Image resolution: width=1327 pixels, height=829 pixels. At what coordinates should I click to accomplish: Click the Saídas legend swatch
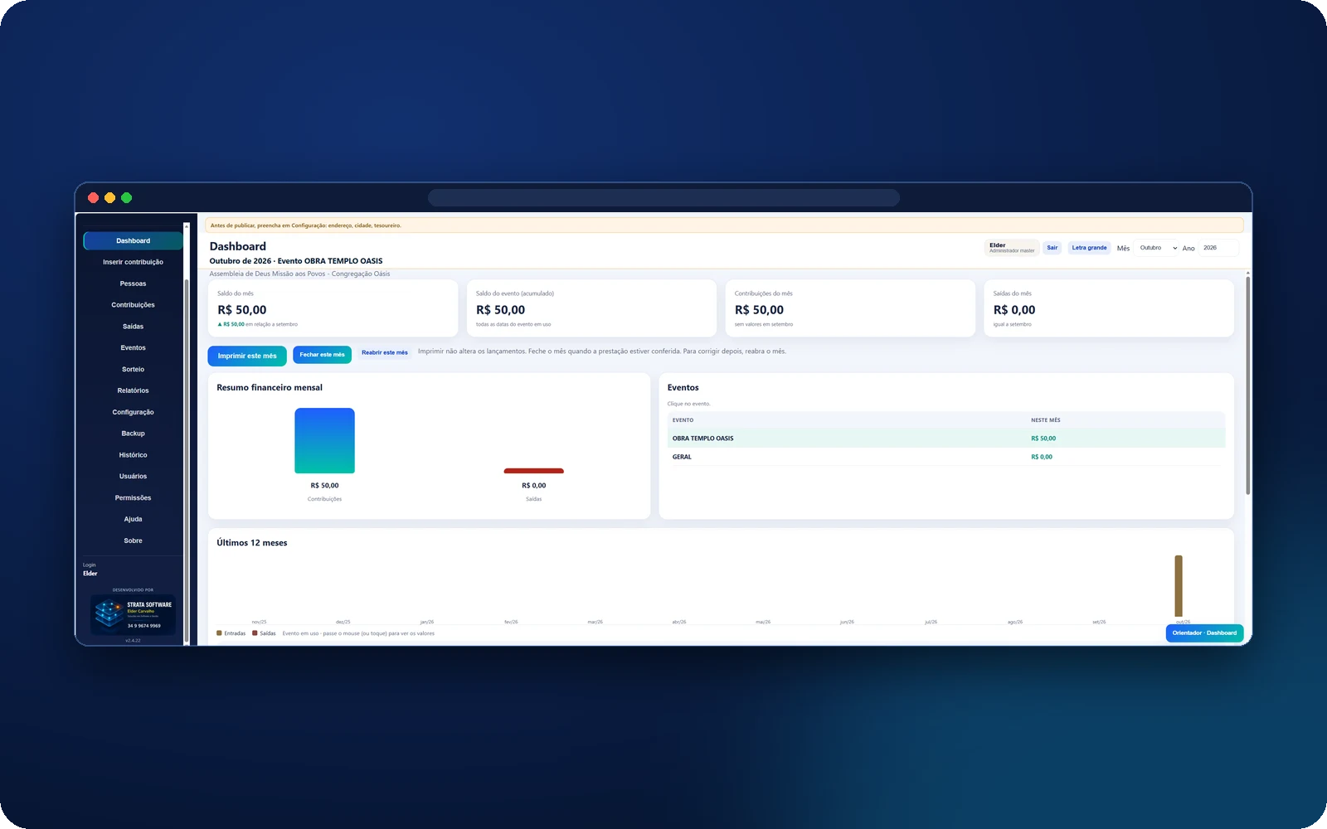(x=255, y=633)
